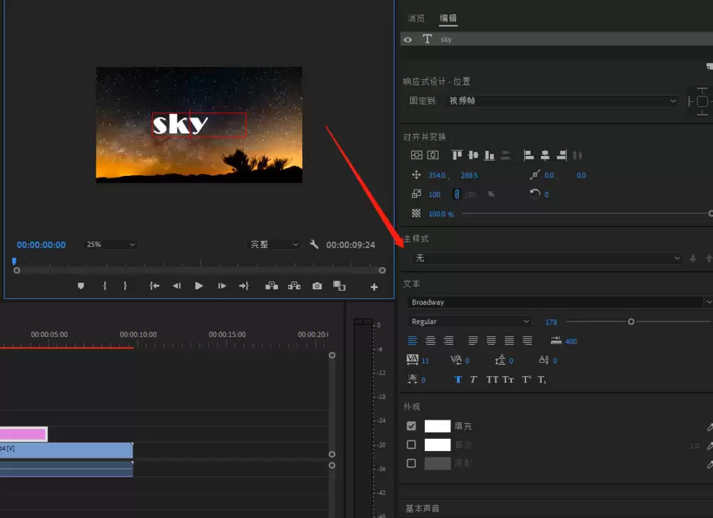Toggle faux italic text style
The height and width of the screenshot is (518, 713).
tap(473, 380)
